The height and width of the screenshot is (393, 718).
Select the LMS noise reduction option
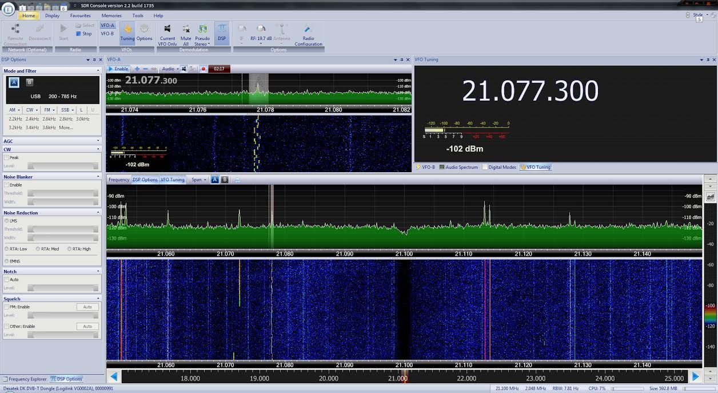[x=7, y=220]
